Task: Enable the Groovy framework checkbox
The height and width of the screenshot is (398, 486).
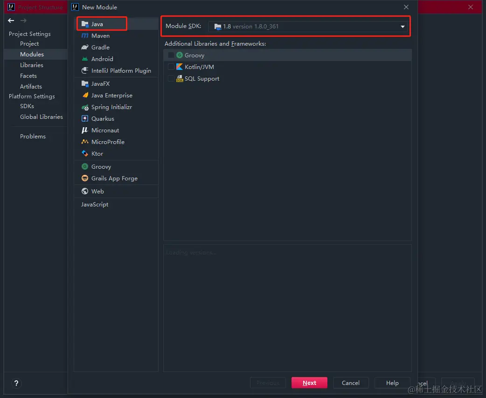Action: (x=171, y=55)
